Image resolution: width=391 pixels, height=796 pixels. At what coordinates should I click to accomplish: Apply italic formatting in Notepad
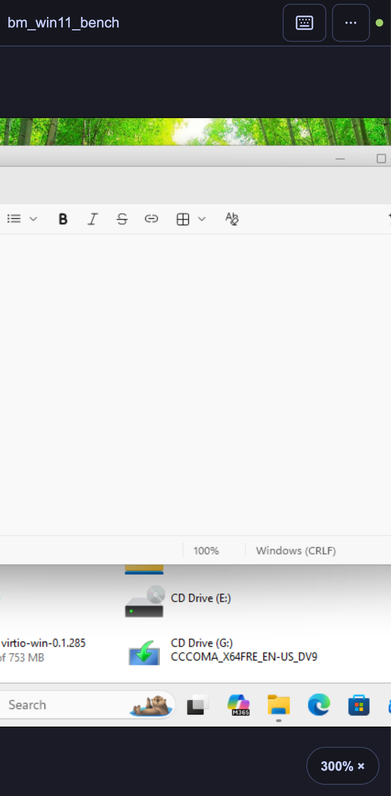tap(93, 219)
